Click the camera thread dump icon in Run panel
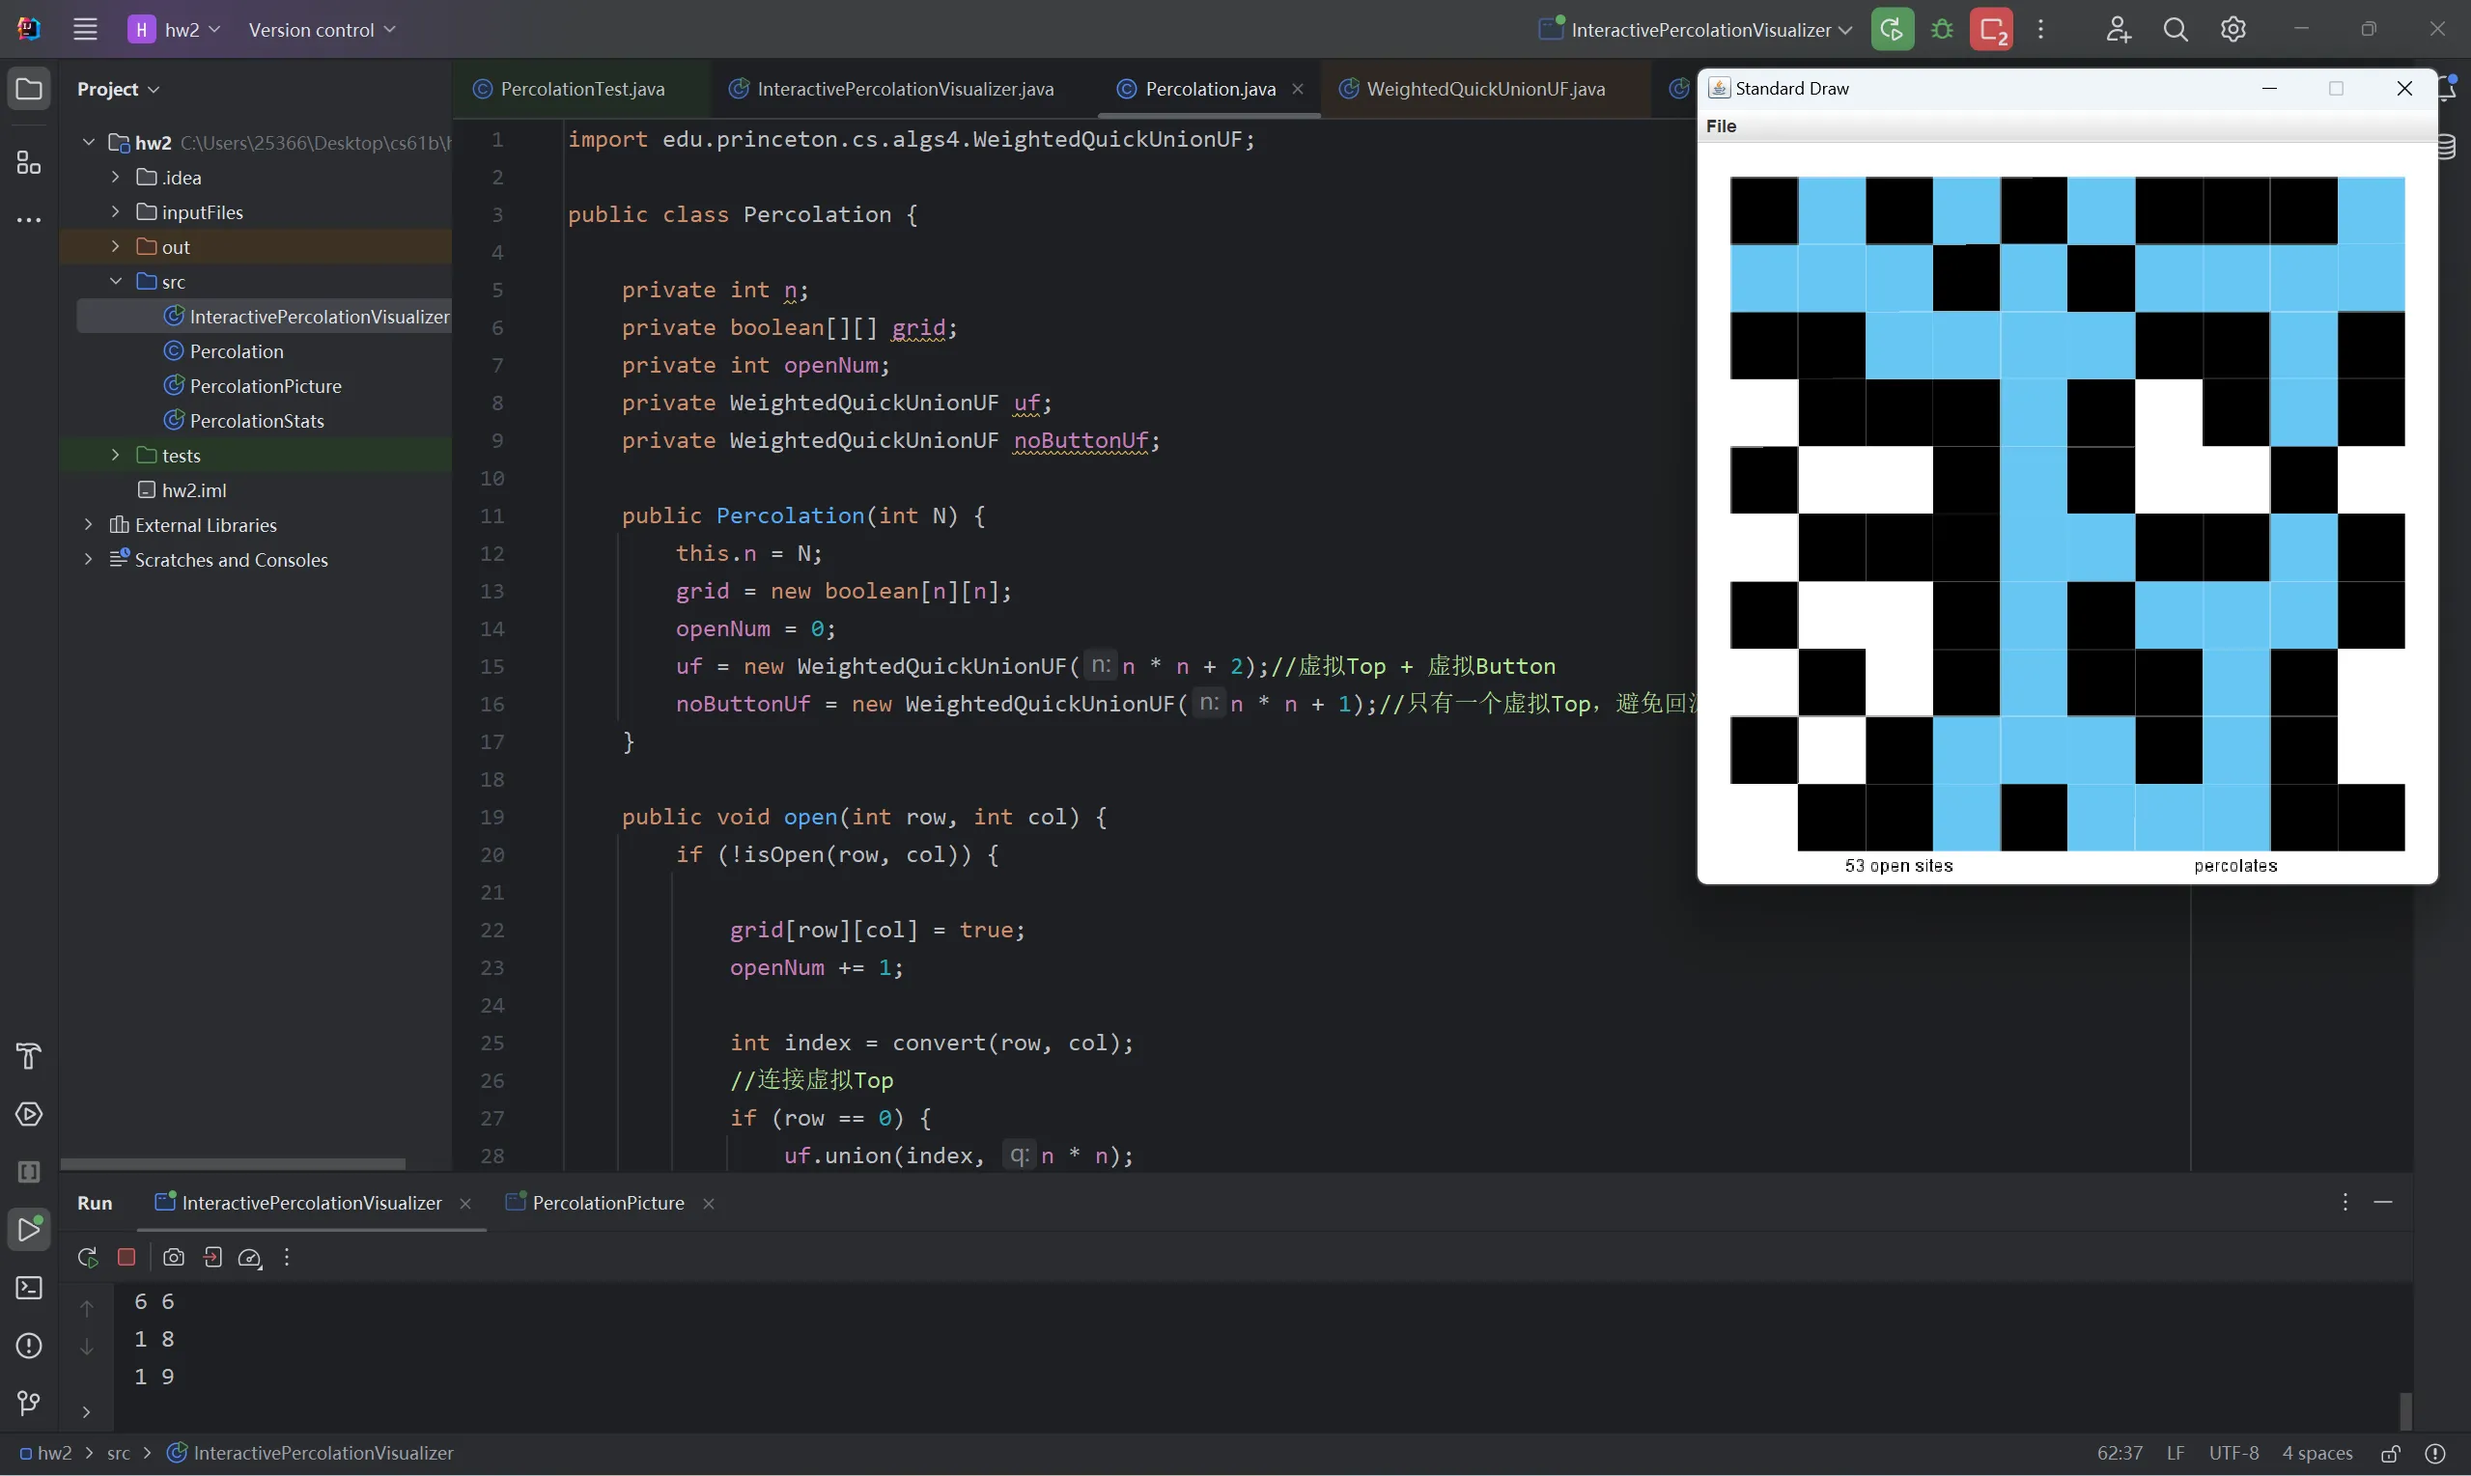 173,1257
